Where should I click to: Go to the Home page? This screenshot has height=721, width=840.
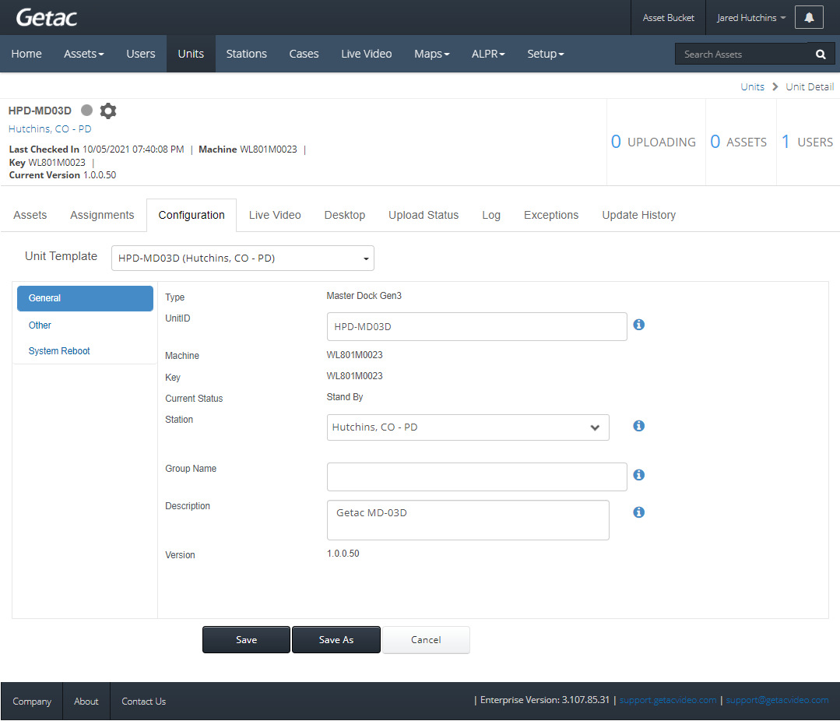[x=26, y=54]
